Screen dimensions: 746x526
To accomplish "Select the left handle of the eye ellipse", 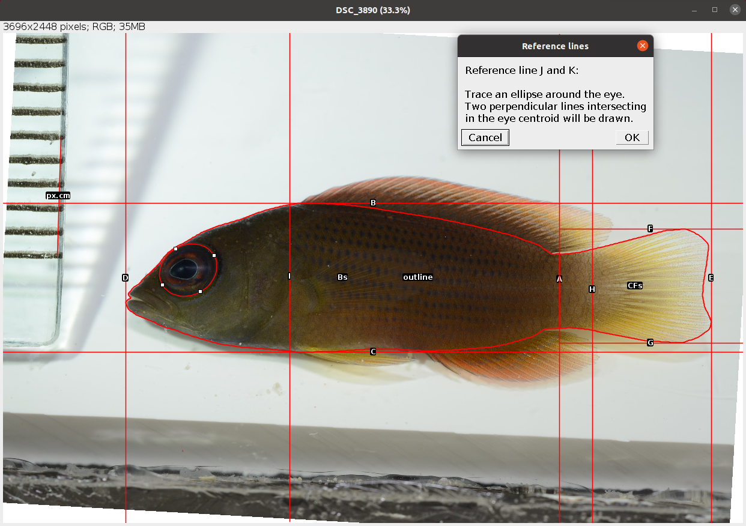I will (x=163, y=285).
